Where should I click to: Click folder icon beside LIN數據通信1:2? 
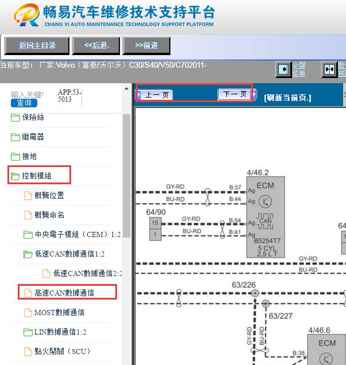[28, 332]
